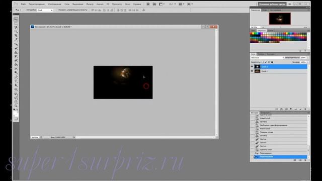Select the Crop tool
Image resolution: width=322 pixels, height=181 pixels.
coord(16,36)
